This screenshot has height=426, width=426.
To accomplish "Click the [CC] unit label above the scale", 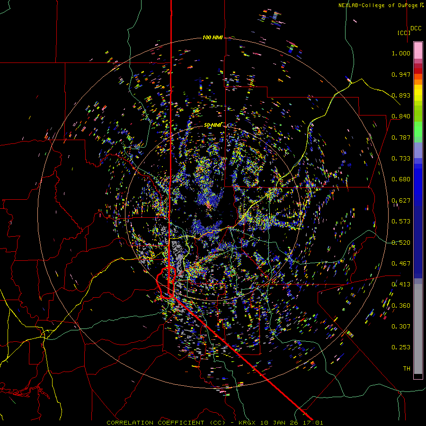I will coord(404,33).
